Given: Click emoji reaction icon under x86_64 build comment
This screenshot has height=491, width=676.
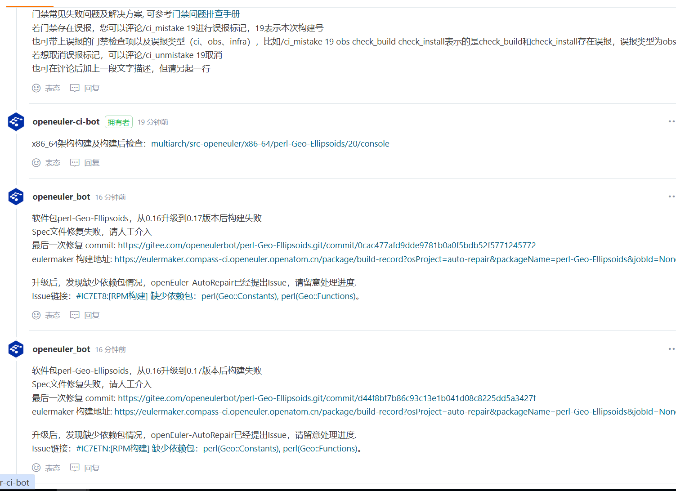Looking at the screenshot, I should coord(36,163).
